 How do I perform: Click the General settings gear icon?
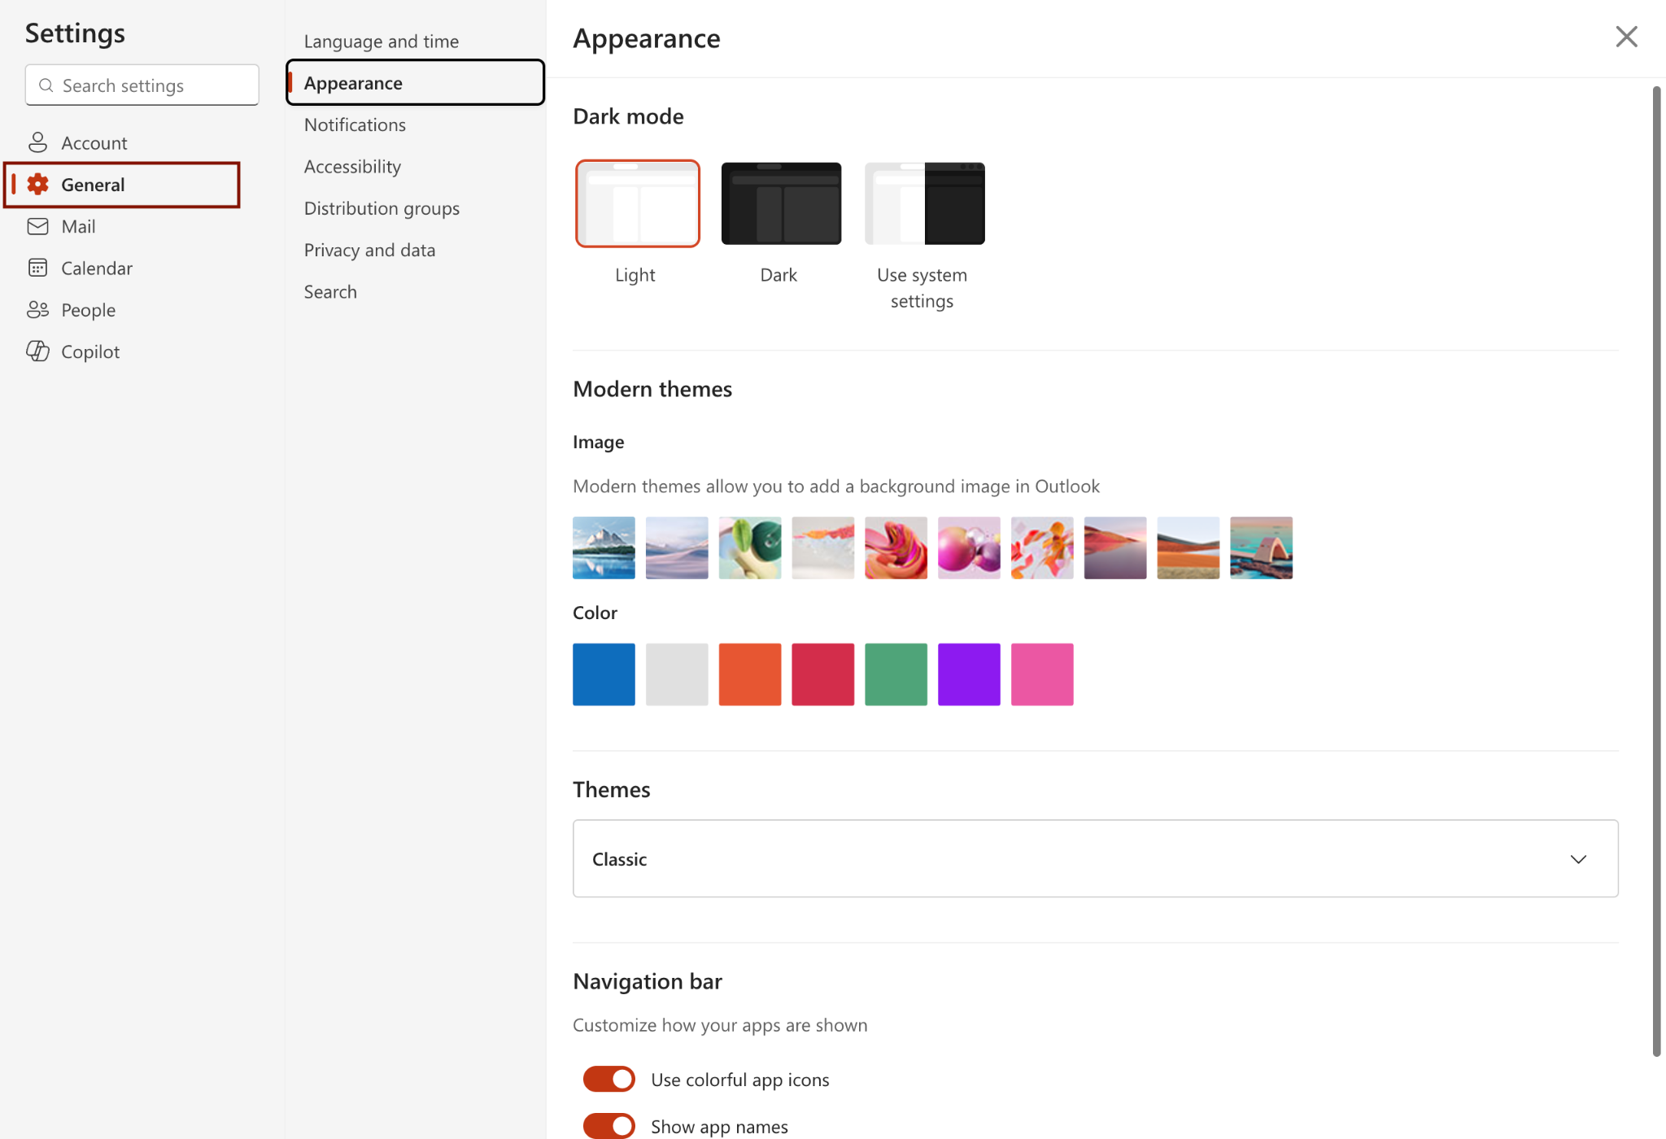click(x=38, y=185)
